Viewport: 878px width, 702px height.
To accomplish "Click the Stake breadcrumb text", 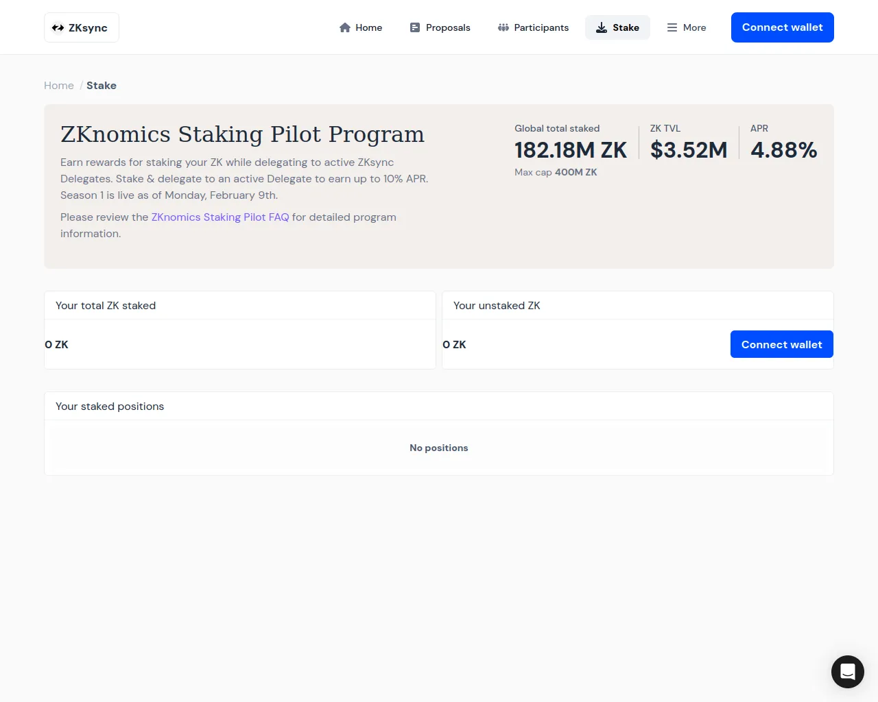I will [x=102, y=86].
